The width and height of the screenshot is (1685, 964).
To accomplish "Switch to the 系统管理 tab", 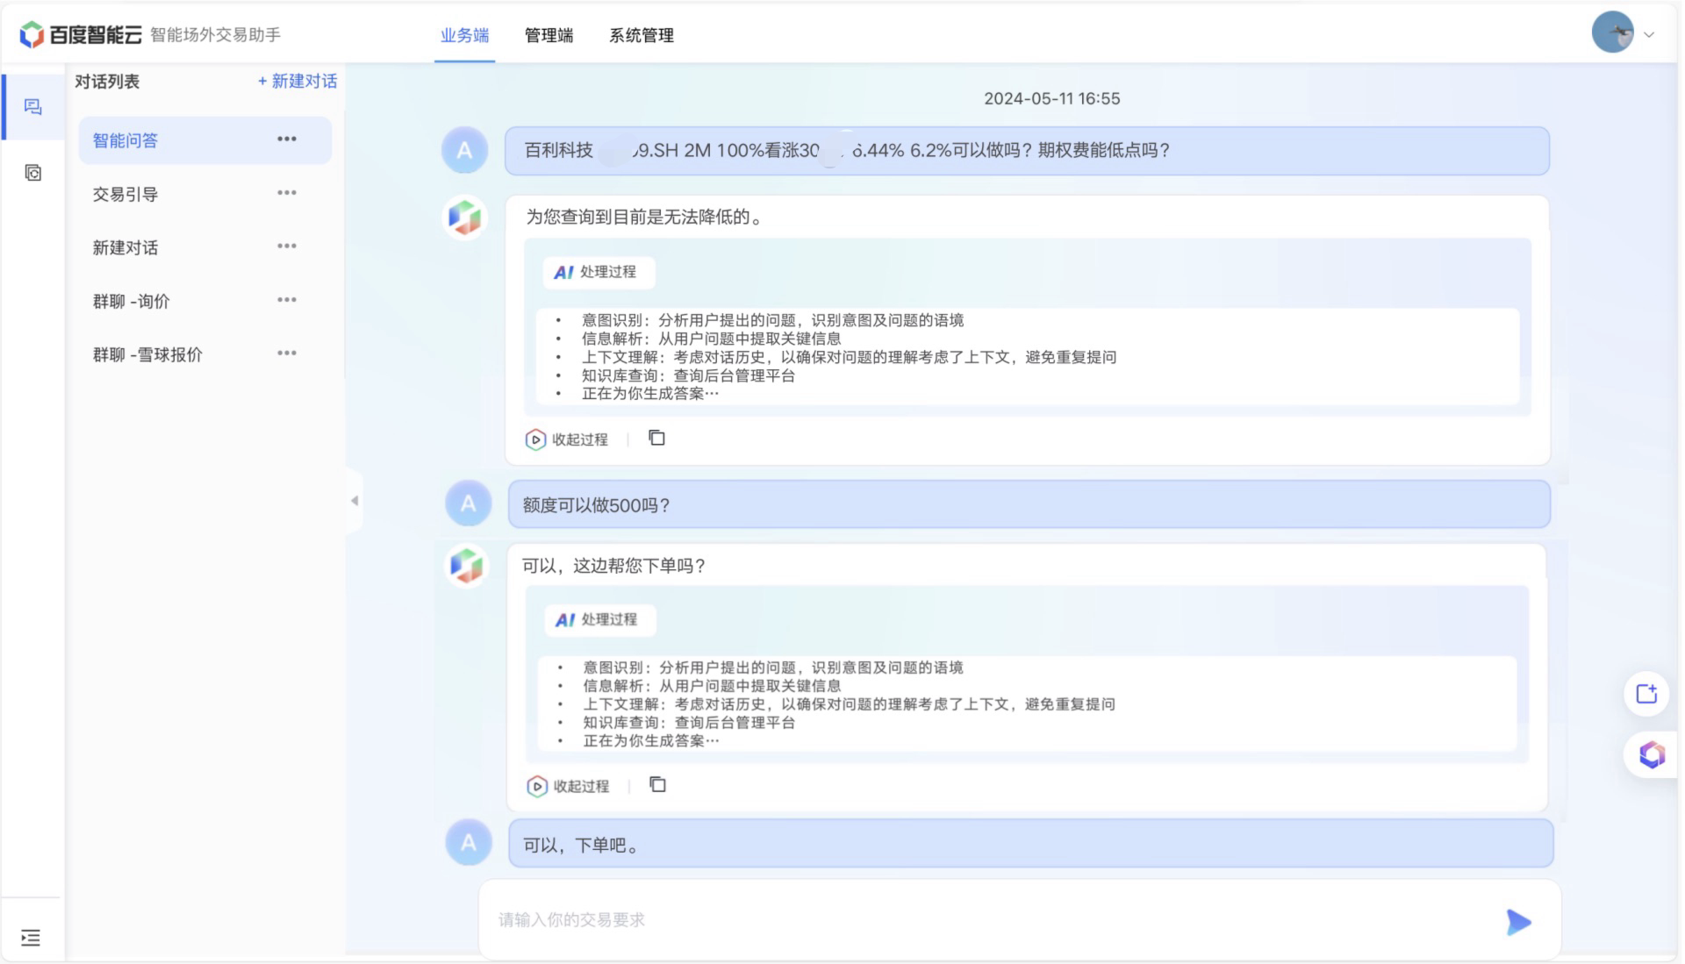I will coord(642,35).
